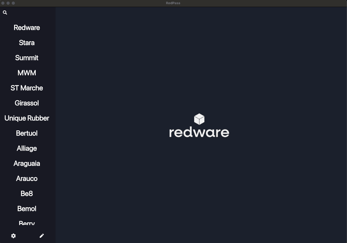Open the Unique Rubber entry
Screen dimensions: 347x243
(x=27, y=118)
